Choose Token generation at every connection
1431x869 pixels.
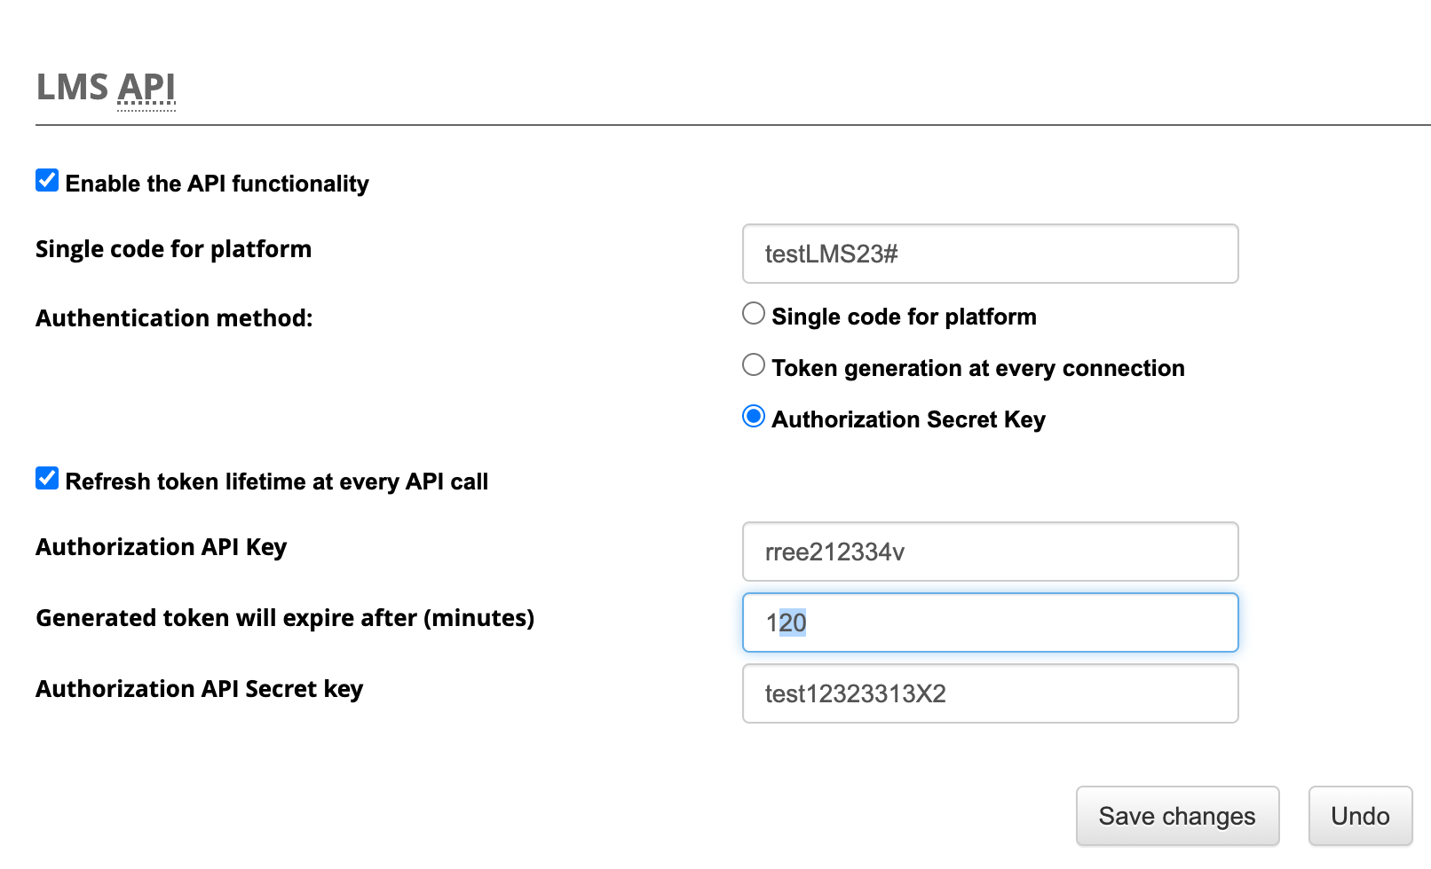[x=754, y=364]
